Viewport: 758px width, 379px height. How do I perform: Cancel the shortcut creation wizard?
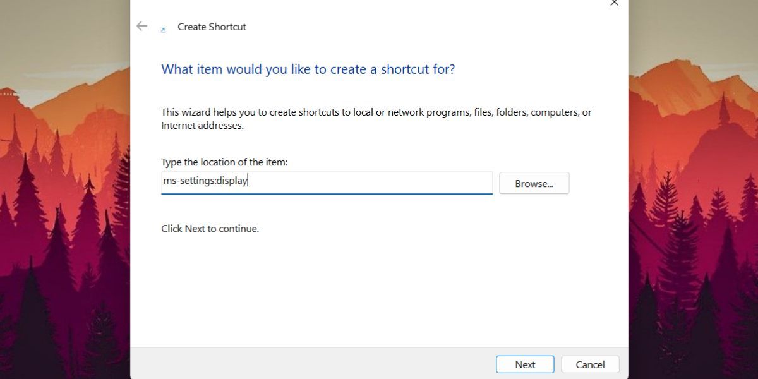point(590,364)
